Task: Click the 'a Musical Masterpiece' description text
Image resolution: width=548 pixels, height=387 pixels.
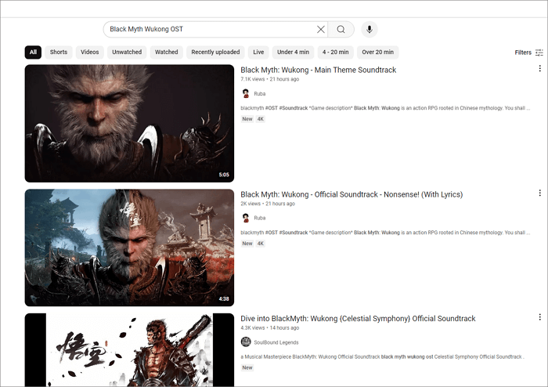Action: pos(382,356)
